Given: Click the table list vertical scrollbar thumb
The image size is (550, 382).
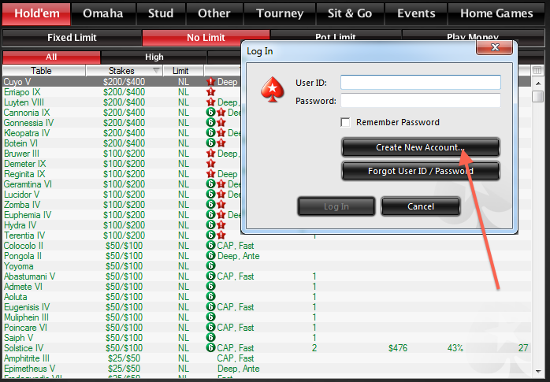Looking at the screenshot, I should coord(537,97).
